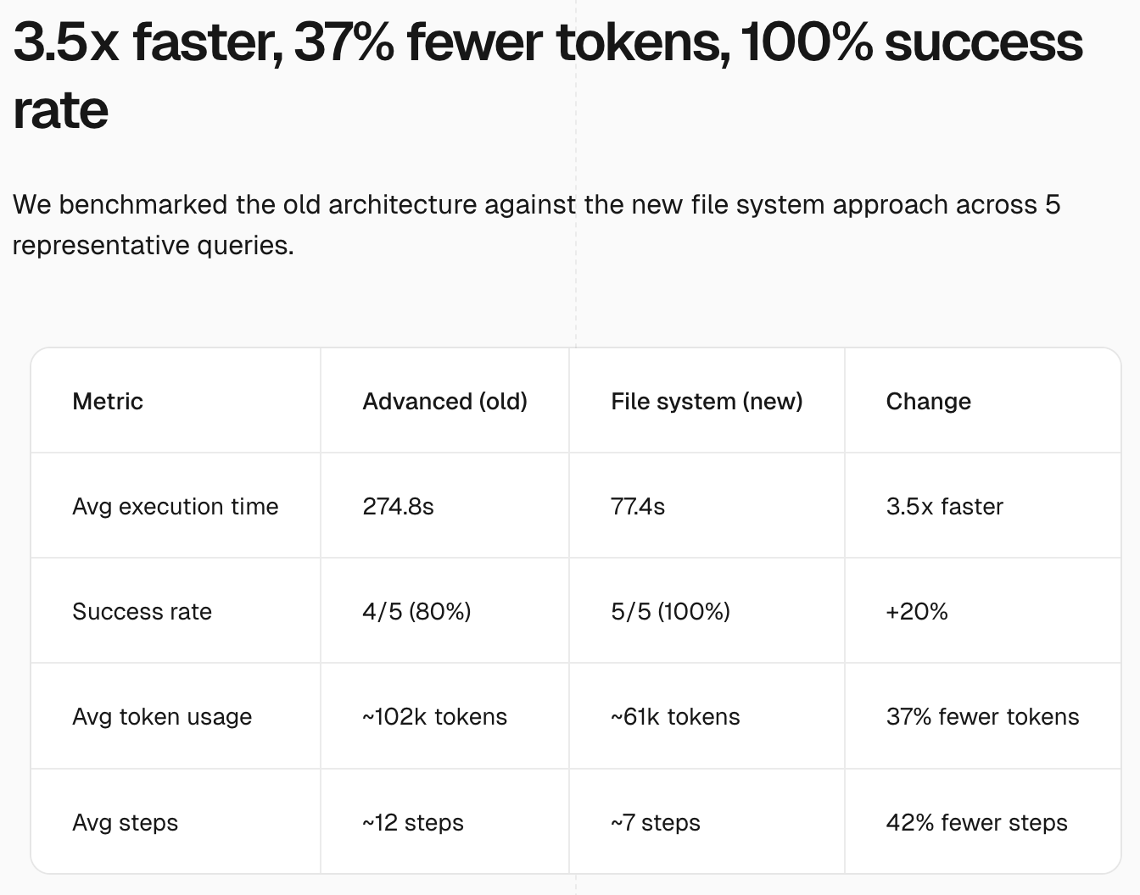Click the "77.4s" table cell
Screen dimensions: 1140x895
637,506
